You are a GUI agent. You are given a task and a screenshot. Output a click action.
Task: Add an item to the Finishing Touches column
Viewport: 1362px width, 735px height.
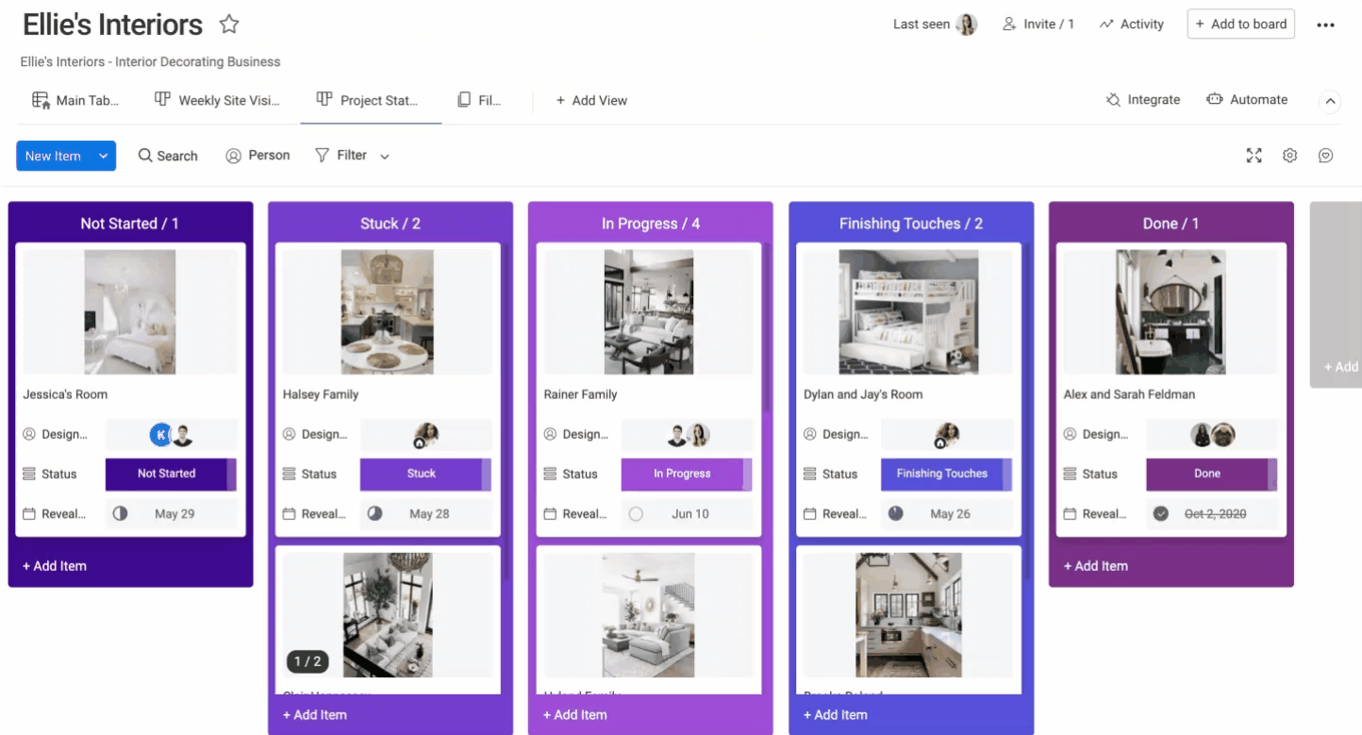pyautogui.click(x=836, y=715)
